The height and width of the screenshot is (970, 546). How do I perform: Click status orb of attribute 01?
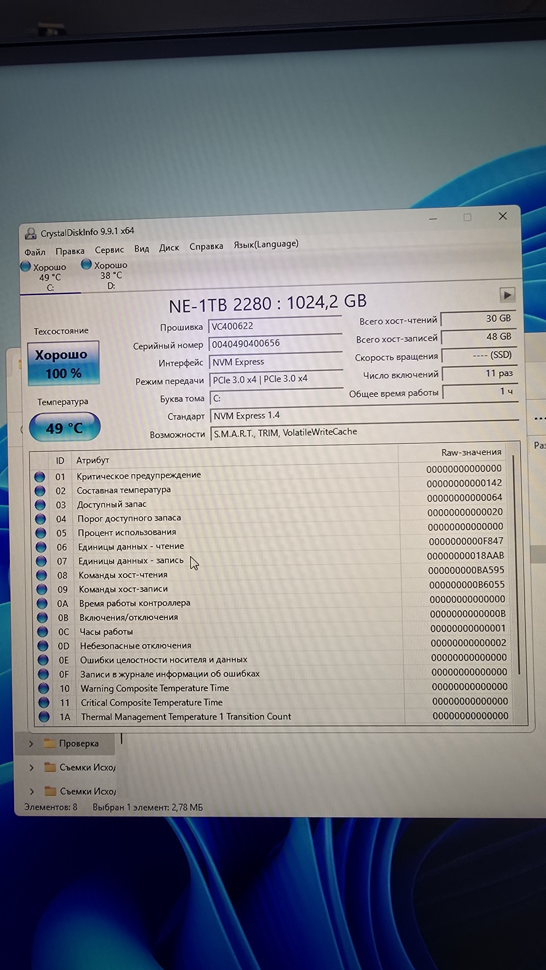click(40, 477)
